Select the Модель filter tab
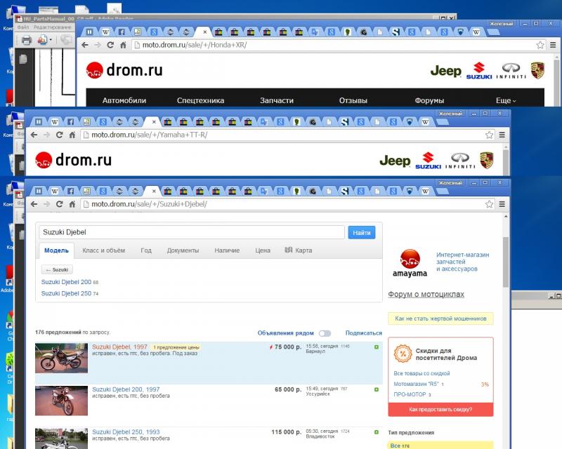This screenshot has width=562, height=449. coord(56,250)
